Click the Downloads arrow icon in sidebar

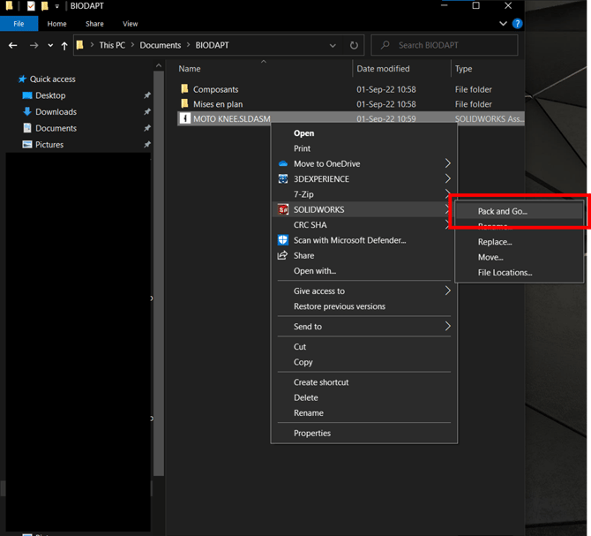27,111
